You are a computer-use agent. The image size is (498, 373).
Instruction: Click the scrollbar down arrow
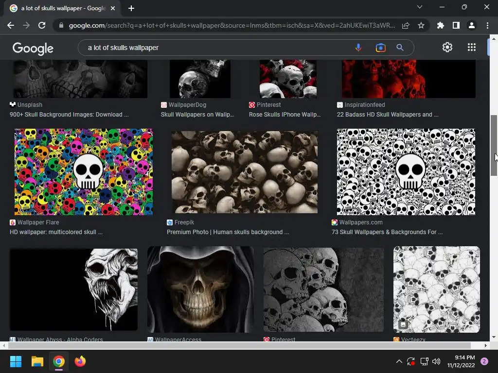point(494,337)
